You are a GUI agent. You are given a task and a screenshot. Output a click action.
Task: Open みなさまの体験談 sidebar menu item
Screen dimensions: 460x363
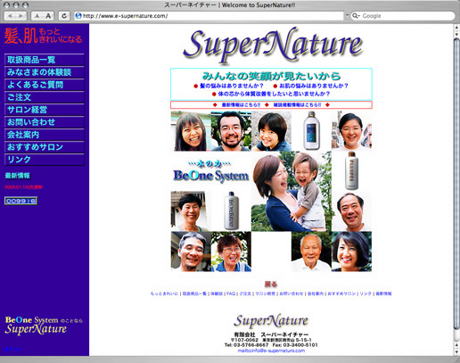(x=45, y=72)
